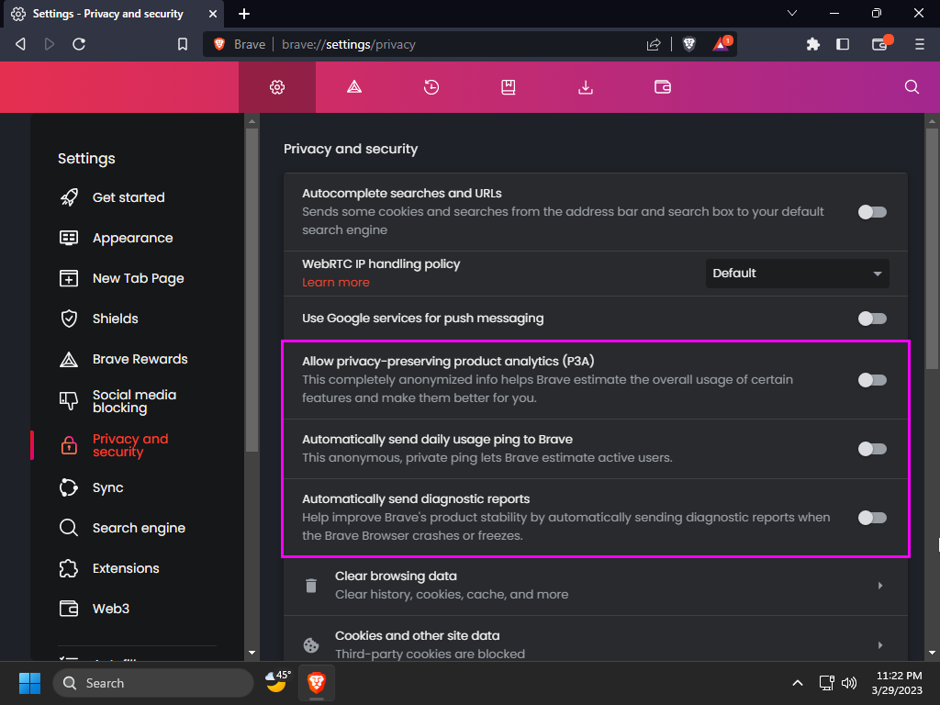This screenshot has width=940, height=705.
Task: Open the Wallet tab in pink bar
Action: [x=663, y=87]
